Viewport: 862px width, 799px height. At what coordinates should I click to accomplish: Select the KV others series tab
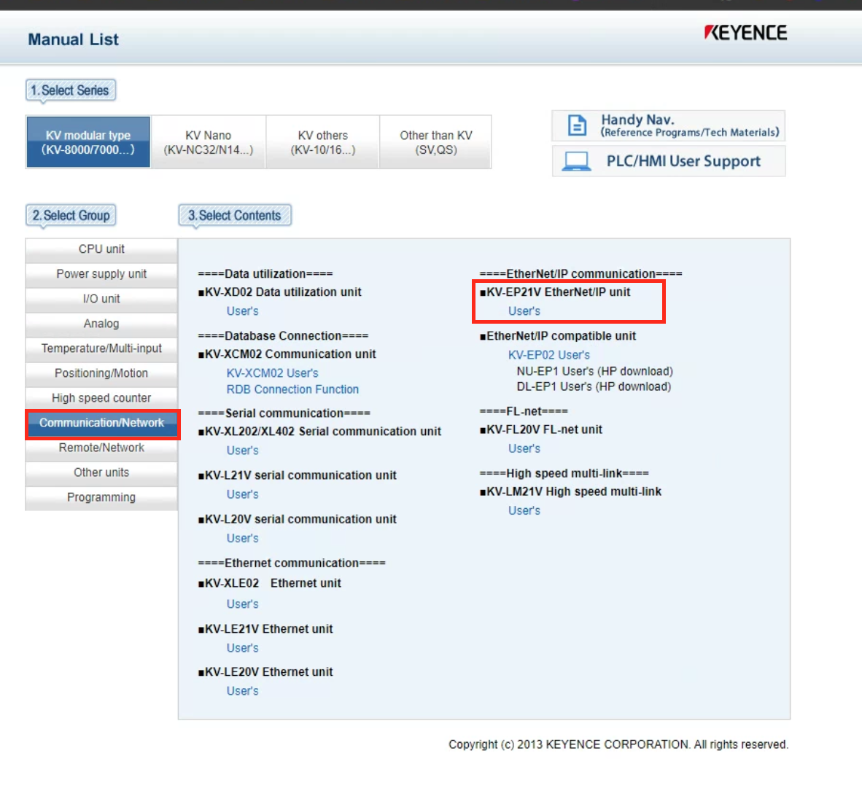point(322,141)
